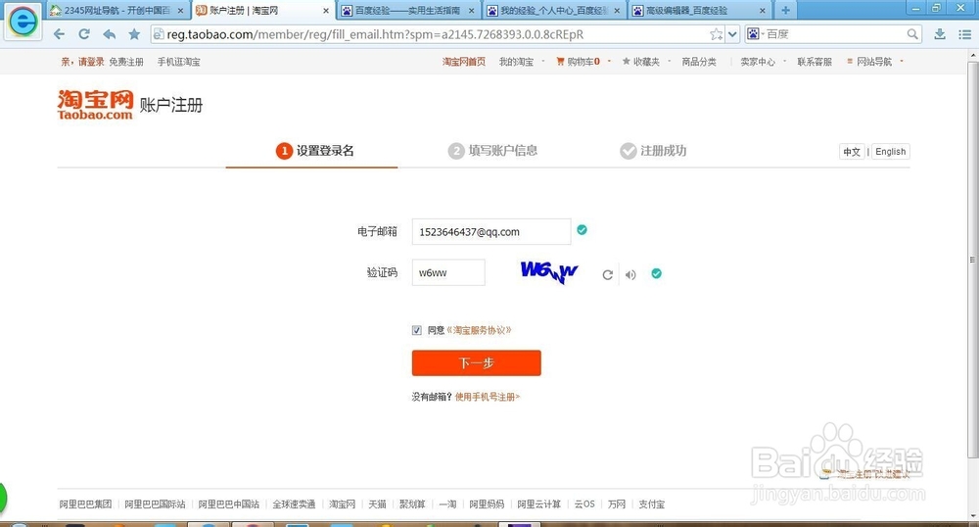Open the search engine selector paw icon
Image resolution: width=979 pixels, height=527 pixels.
tap(754, 34)
